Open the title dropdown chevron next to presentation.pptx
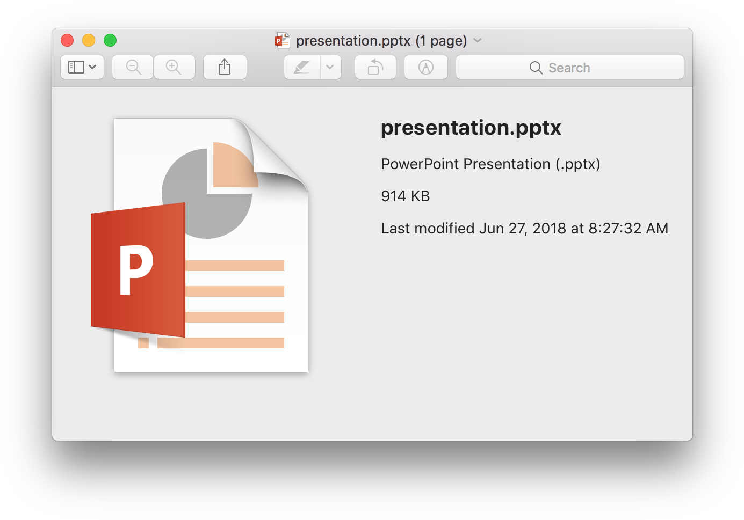The image size is (744, 520). point(478,40)
